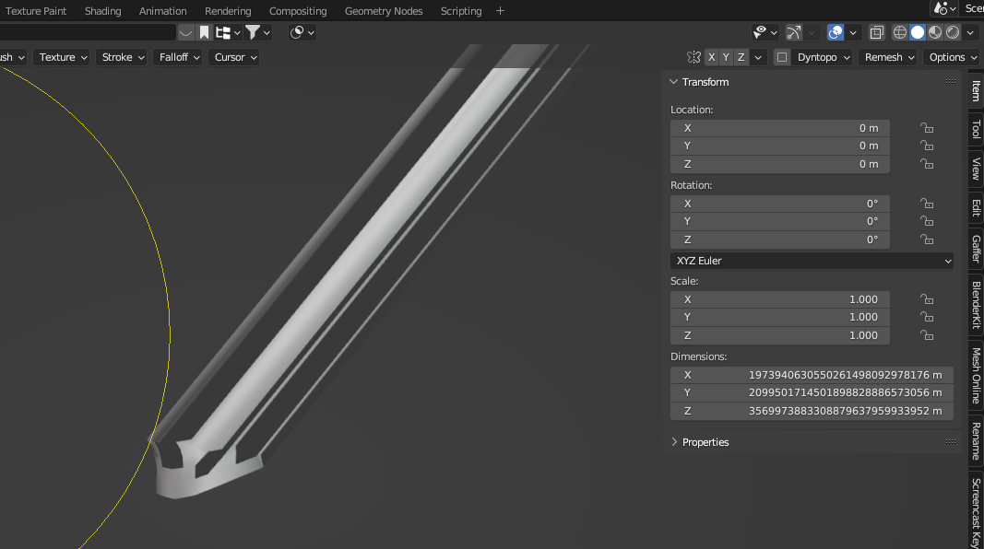This screenshot has width=984, height=549.
Task: Open overlays options dropdown arrow
Action: [x=853, y=32]
